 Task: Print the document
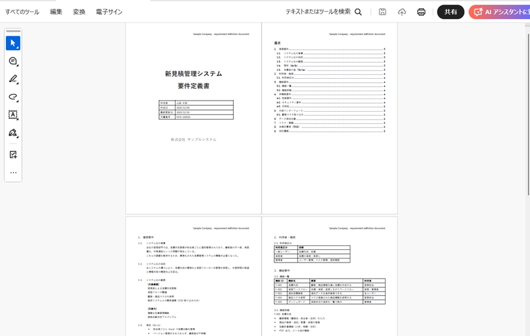[x=421, y=12]
